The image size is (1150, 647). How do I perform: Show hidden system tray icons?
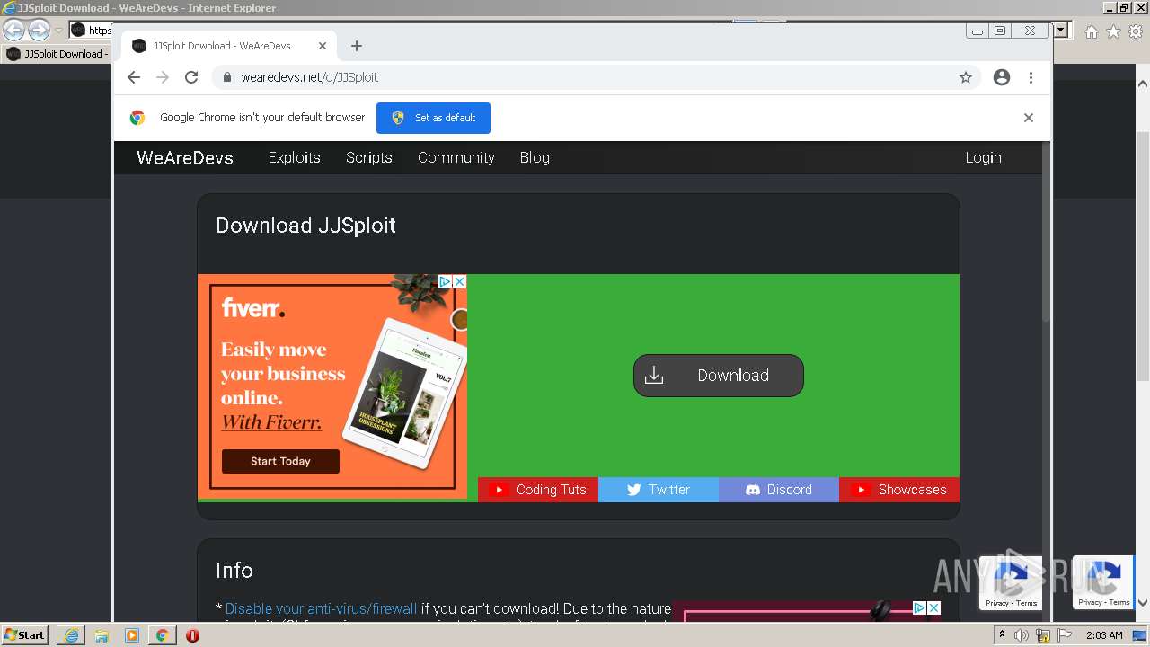1002,635
